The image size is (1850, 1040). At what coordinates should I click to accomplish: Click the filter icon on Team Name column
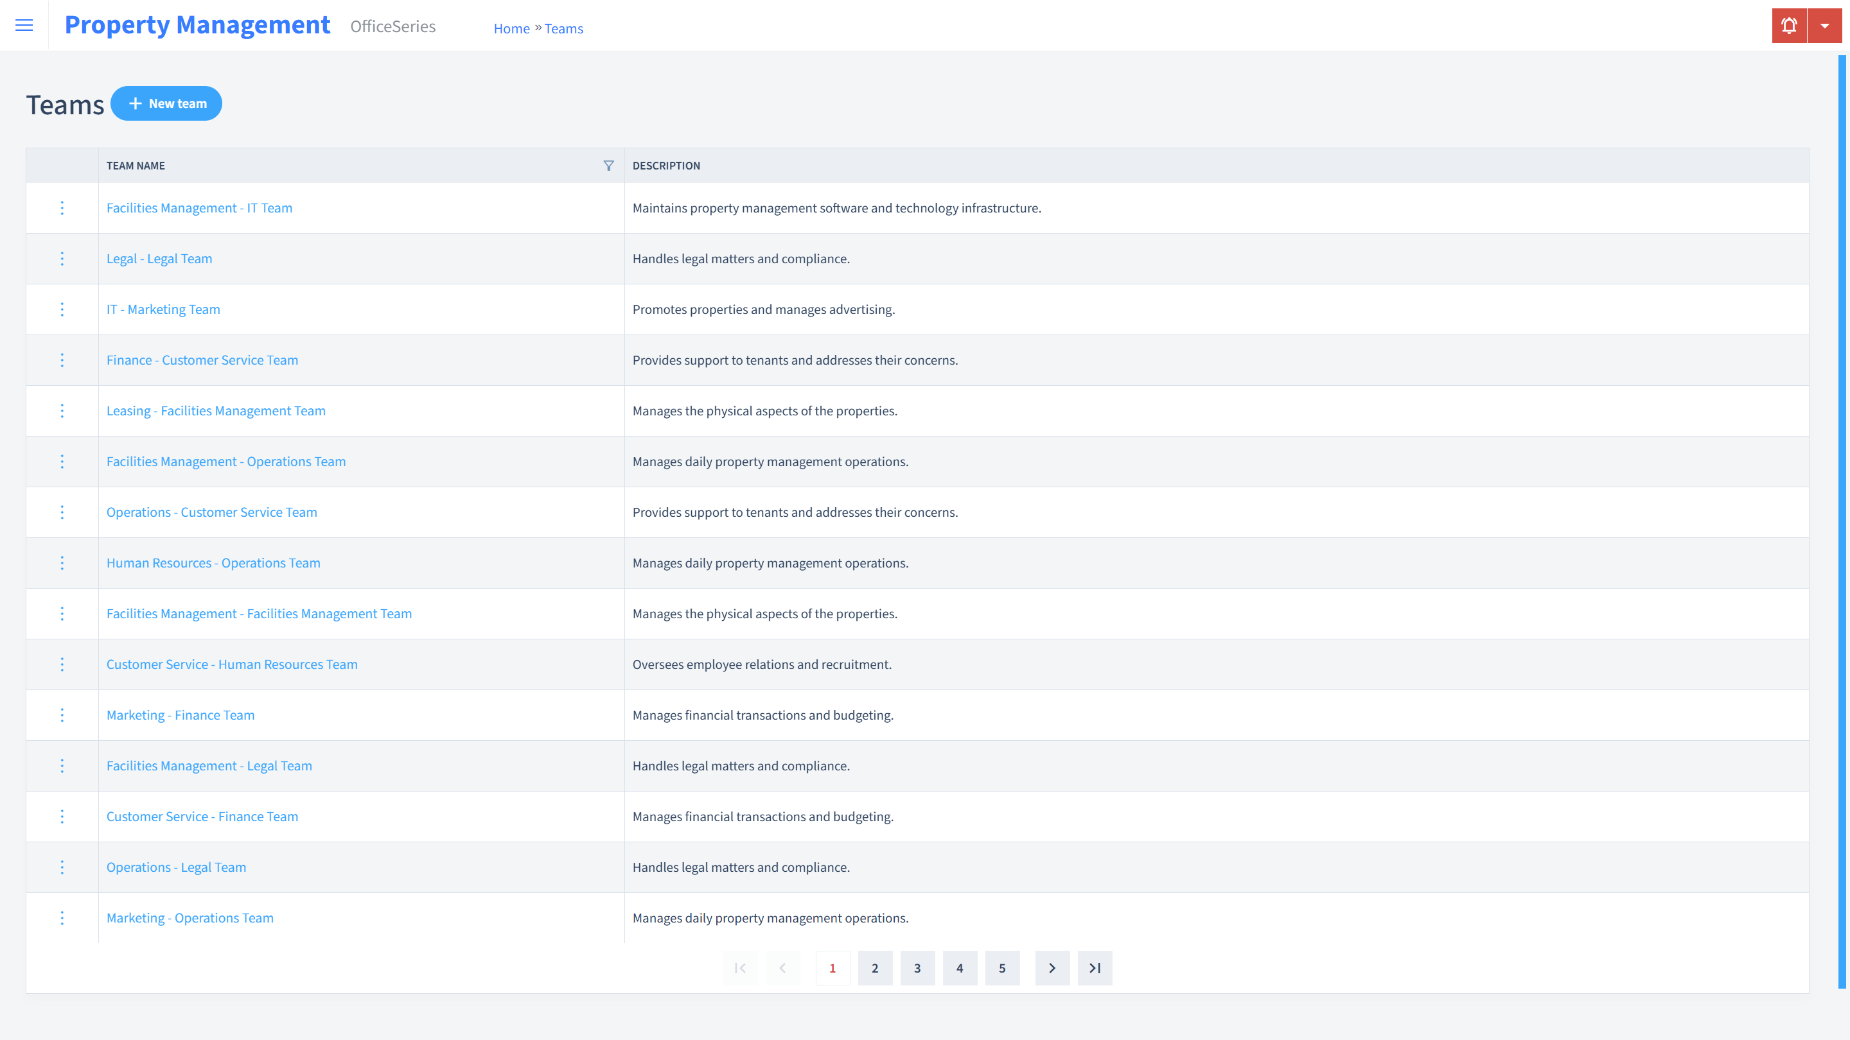click(x=608, y=165)
